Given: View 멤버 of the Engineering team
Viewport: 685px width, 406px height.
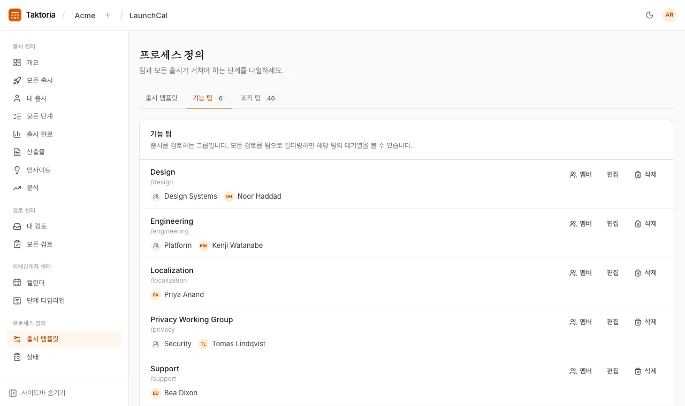Looking at the screenshot, I should click(581, 223).
